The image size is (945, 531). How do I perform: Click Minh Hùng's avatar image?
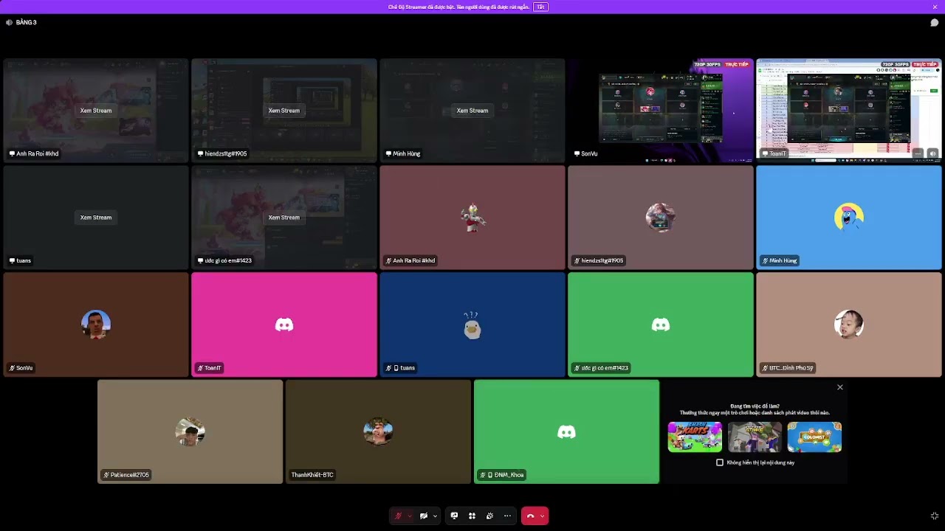click(849, 218)
